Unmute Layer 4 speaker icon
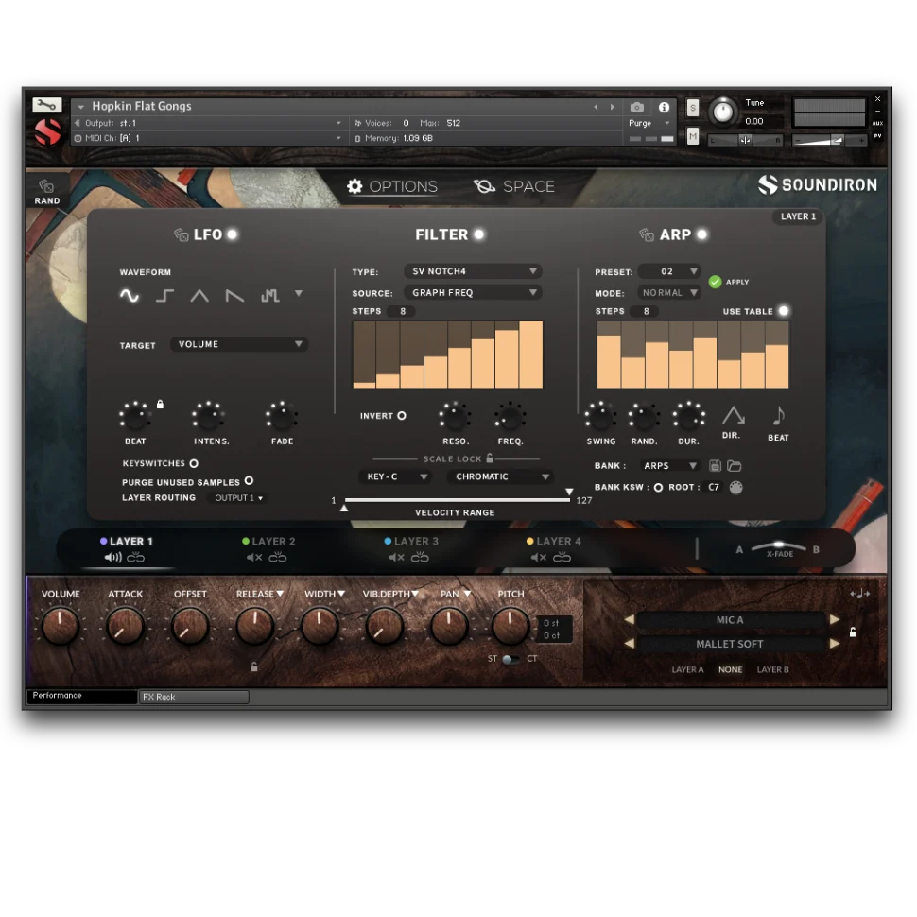917x917 pixels. [539, 558]
